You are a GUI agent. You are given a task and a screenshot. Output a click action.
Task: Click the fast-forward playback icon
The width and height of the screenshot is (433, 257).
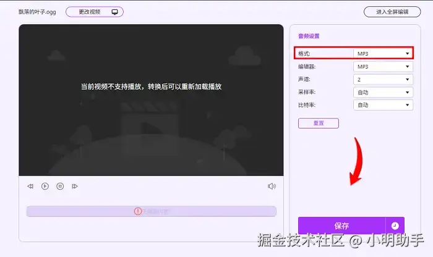pos(75,187)
